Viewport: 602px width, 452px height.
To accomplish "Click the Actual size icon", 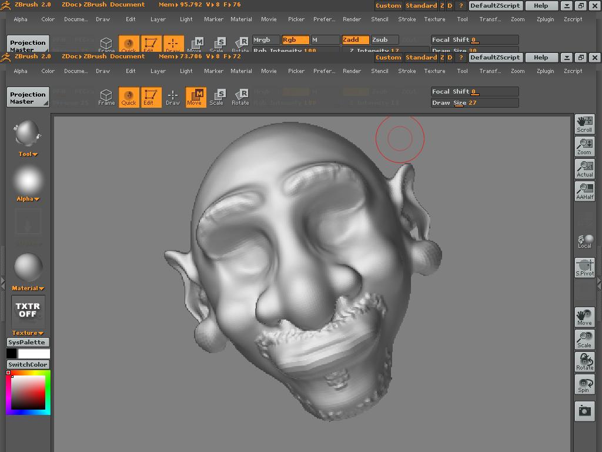I will (x=585, y=169).
